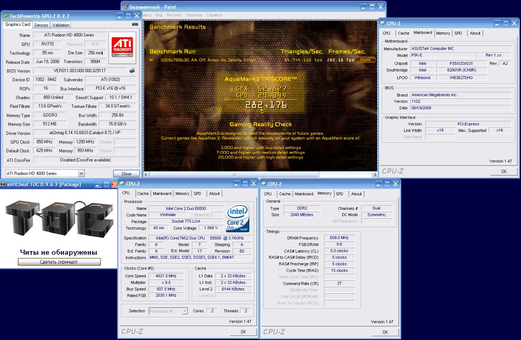521x340 pixels.
Task: Click the Manufacturer value ASUSTeK Computer INC.
Action: tap(461, 48)
